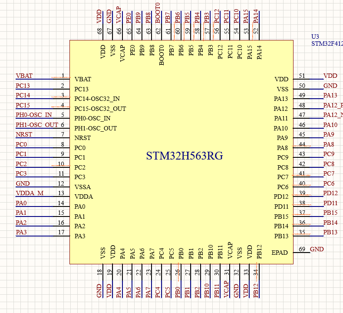Screen dimensions: 343x313
Task: Select the PC6 net label on pin 40
Action: click(329, 183)
